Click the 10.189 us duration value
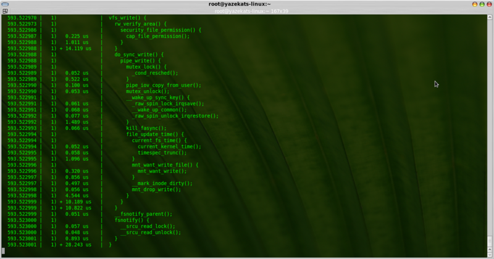Viewport: 494px width, 259px height. tap(78, 202)
